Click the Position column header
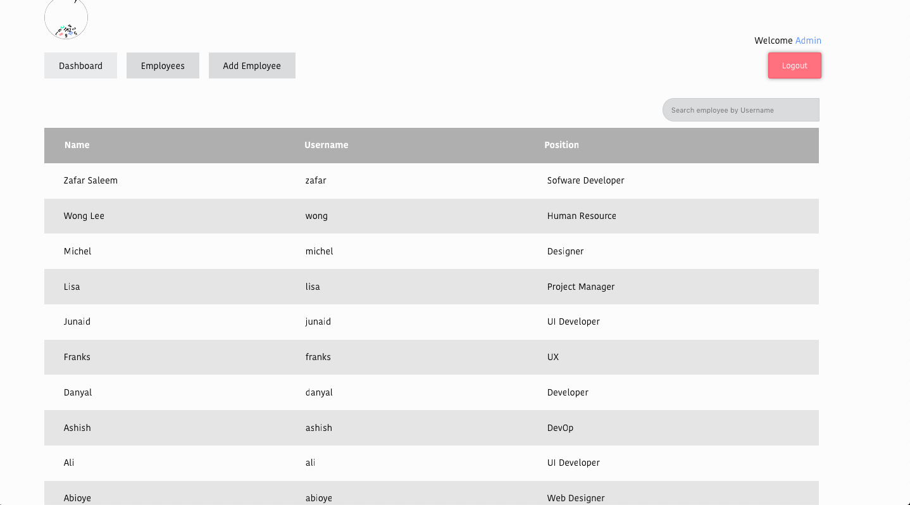This screenshot has height=505, width=910. click(561, 145)
